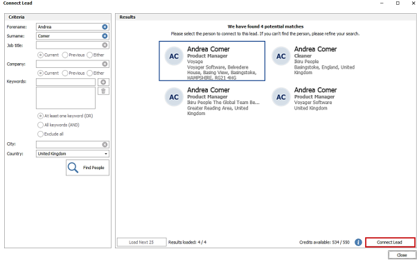The image size is (417, 260).
Task: Click inside the keywords list box
Action: coord(66,98)
